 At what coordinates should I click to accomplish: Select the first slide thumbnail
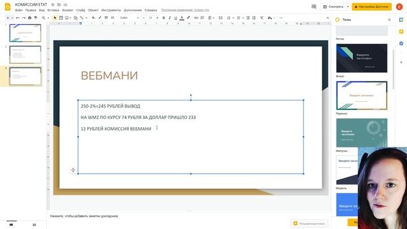tap(25, 33)
